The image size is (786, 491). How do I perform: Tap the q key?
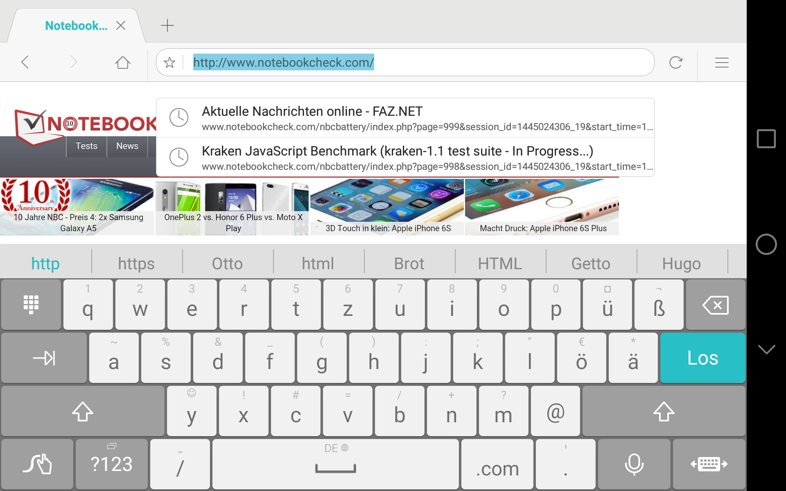88,304
